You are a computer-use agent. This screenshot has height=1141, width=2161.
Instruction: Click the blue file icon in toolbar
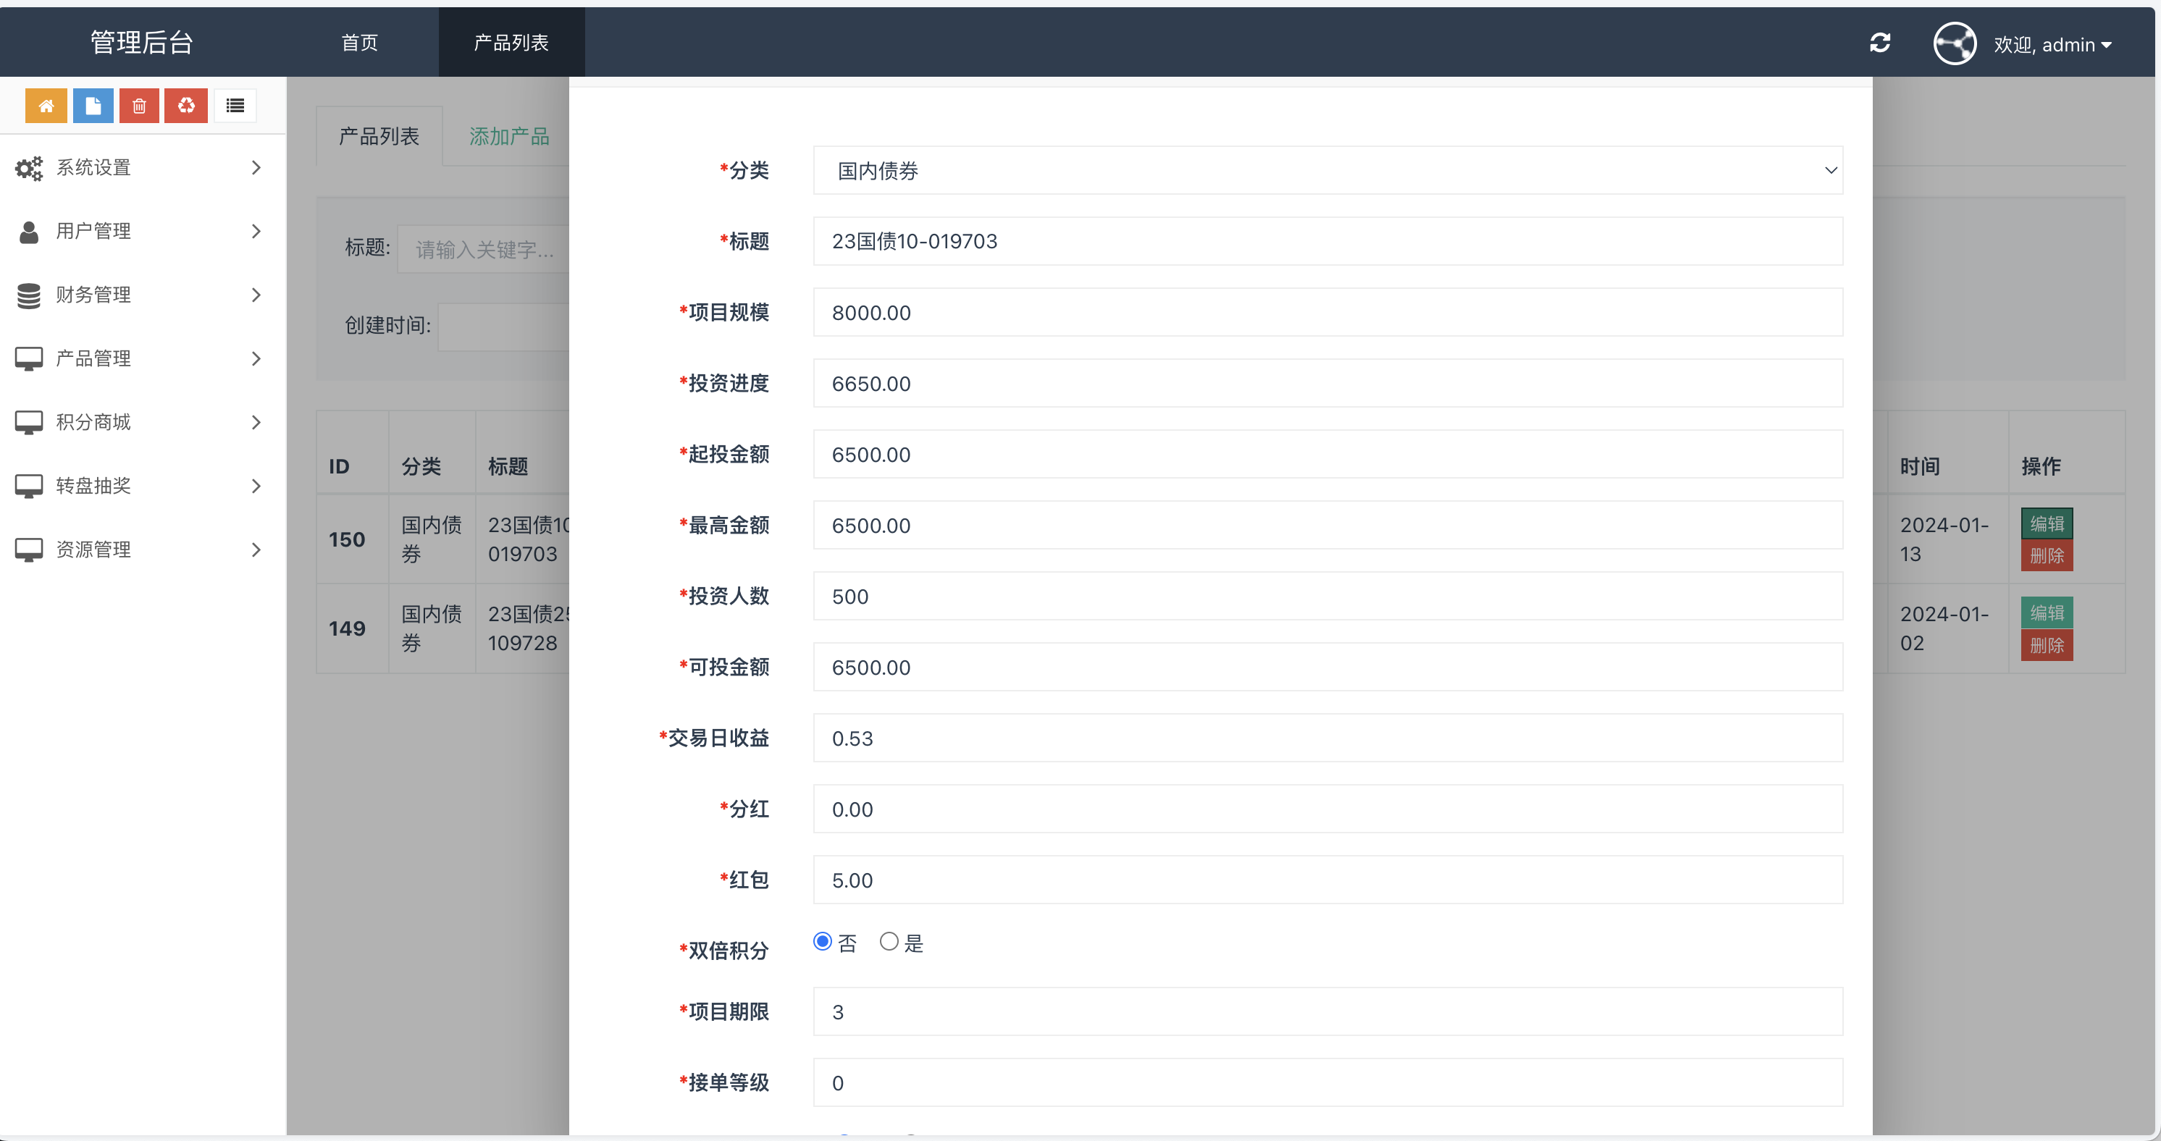pos(93,106)
